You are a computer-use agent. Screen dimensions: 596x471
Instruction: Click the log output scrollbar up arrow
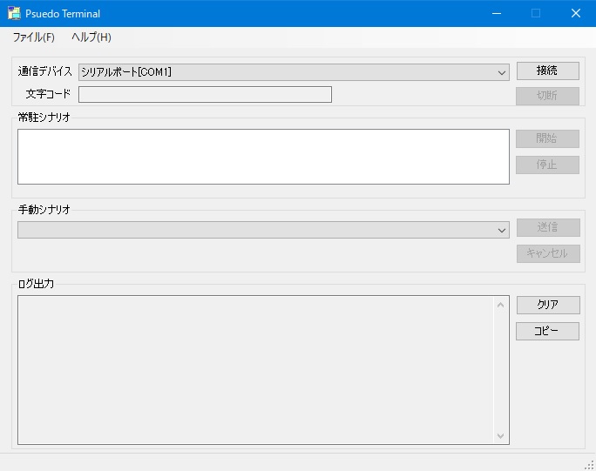coord(501,305)
